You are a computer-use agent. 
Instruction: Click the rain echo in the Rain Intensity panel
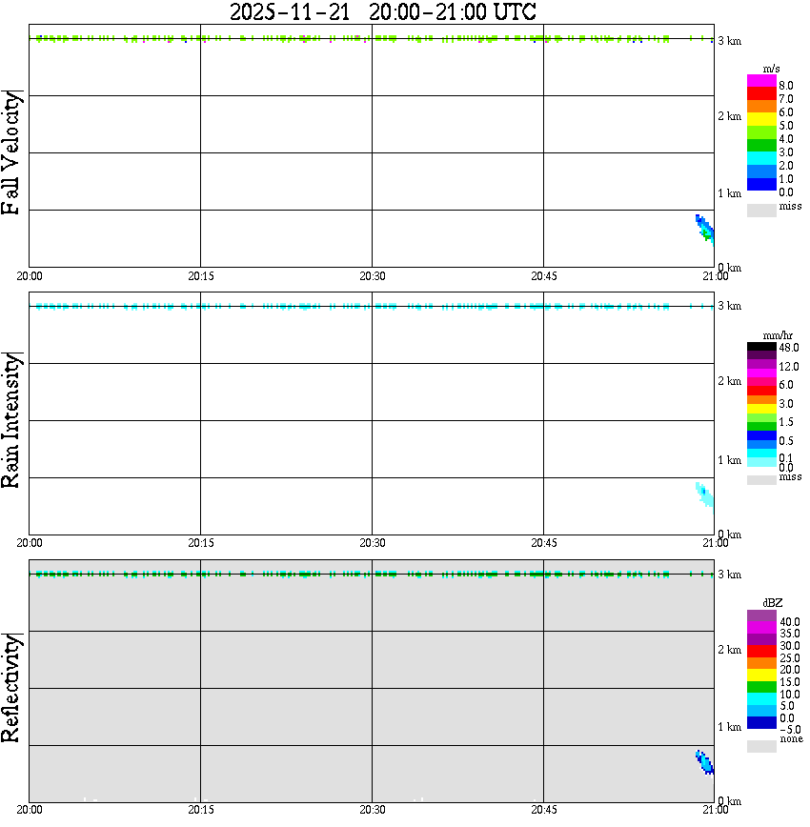(704, 496)
